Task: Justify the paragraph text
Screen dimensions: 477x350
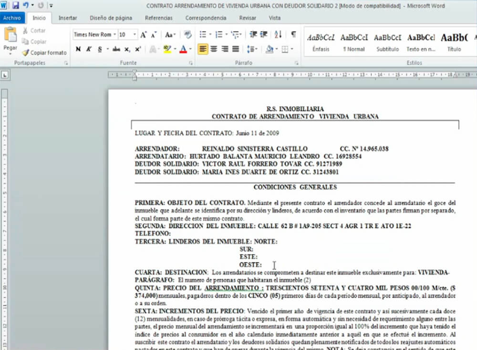Action: [236, 49]
